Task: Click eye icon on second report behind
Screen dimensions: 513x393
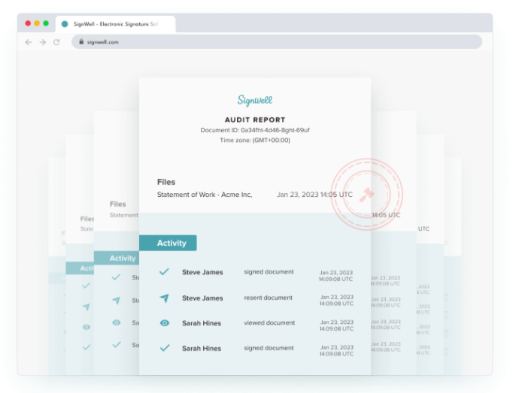Action: (x=116, y=322)
